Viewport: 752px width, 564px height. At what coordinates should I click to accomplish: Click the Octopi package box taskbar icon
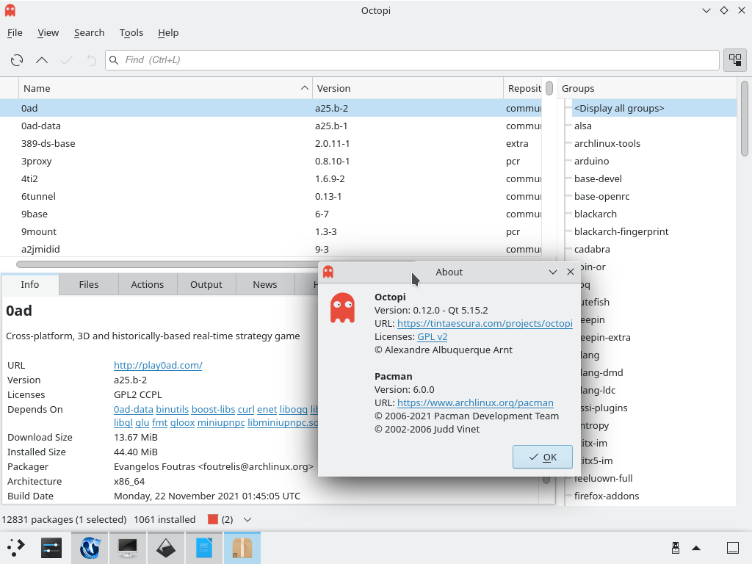(242, 548)
